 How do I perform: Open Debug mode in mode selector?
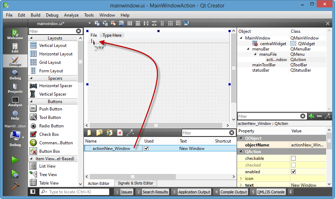[x=15, y=75]
